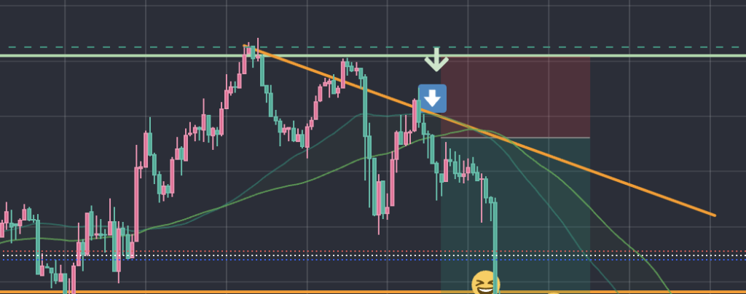Click the long teal candle falling to the emoji
746x294 pixels.
[495, 247]
